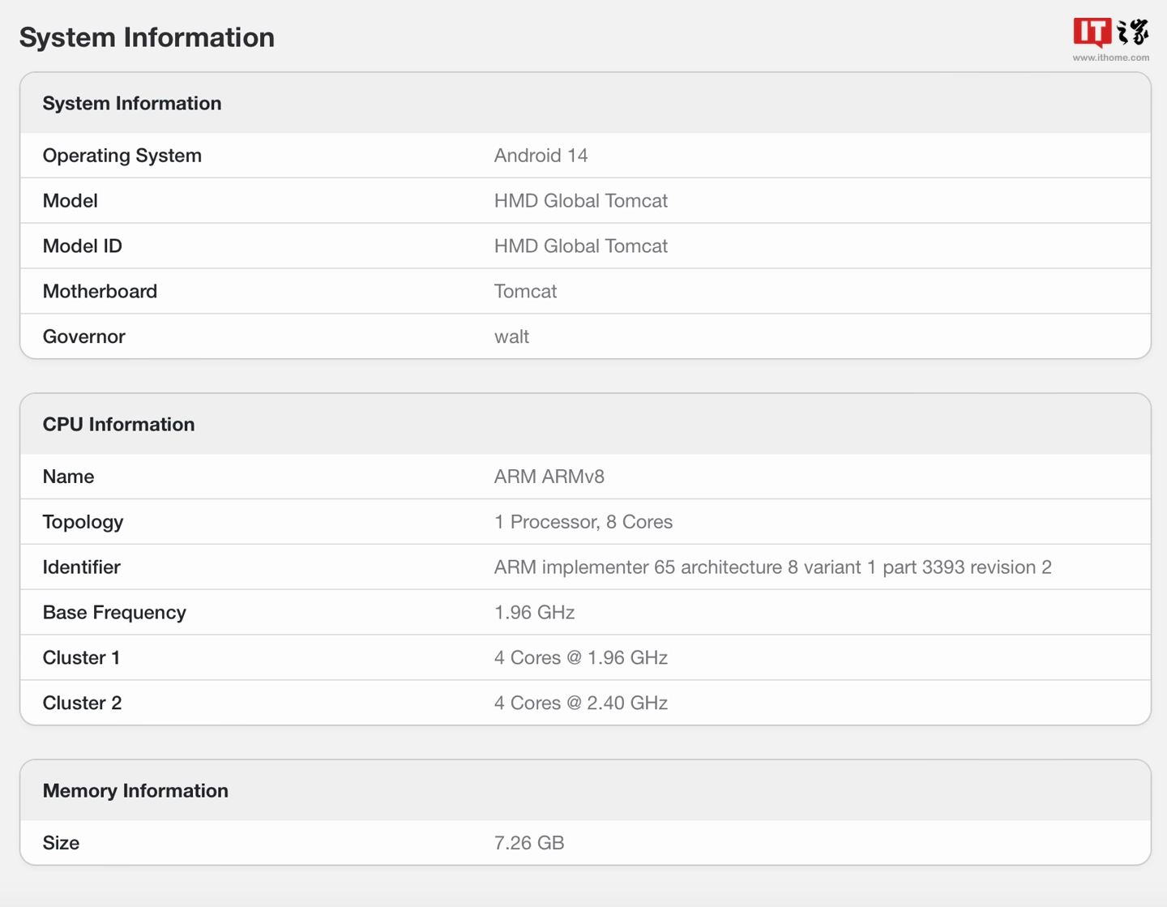Click HMD Global Tomcat in Model row

coord(580,201)
